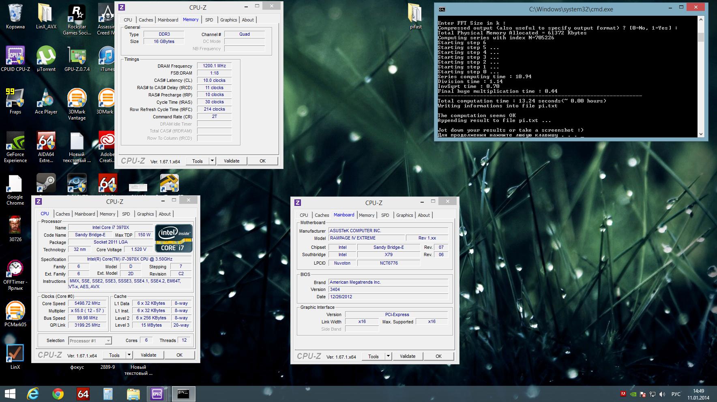Launch iTunes desktop shortcut

107,59
